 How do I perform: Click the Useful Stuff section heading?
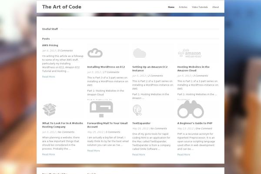point(50,29)
